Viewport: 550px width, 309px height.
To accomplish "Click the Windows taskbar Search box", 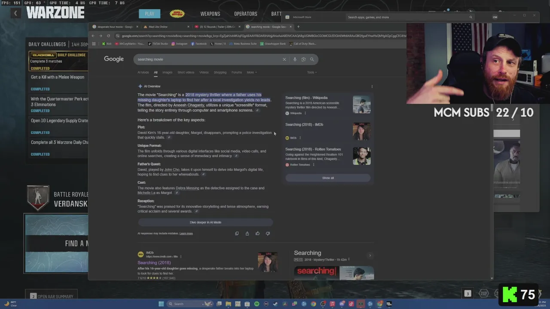I will [190, 304].
